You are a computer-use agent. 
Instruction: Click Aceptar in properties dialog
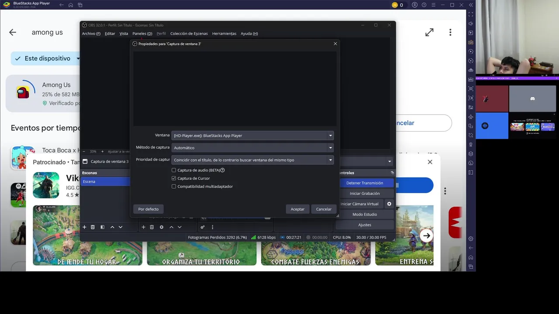(297, 209)
